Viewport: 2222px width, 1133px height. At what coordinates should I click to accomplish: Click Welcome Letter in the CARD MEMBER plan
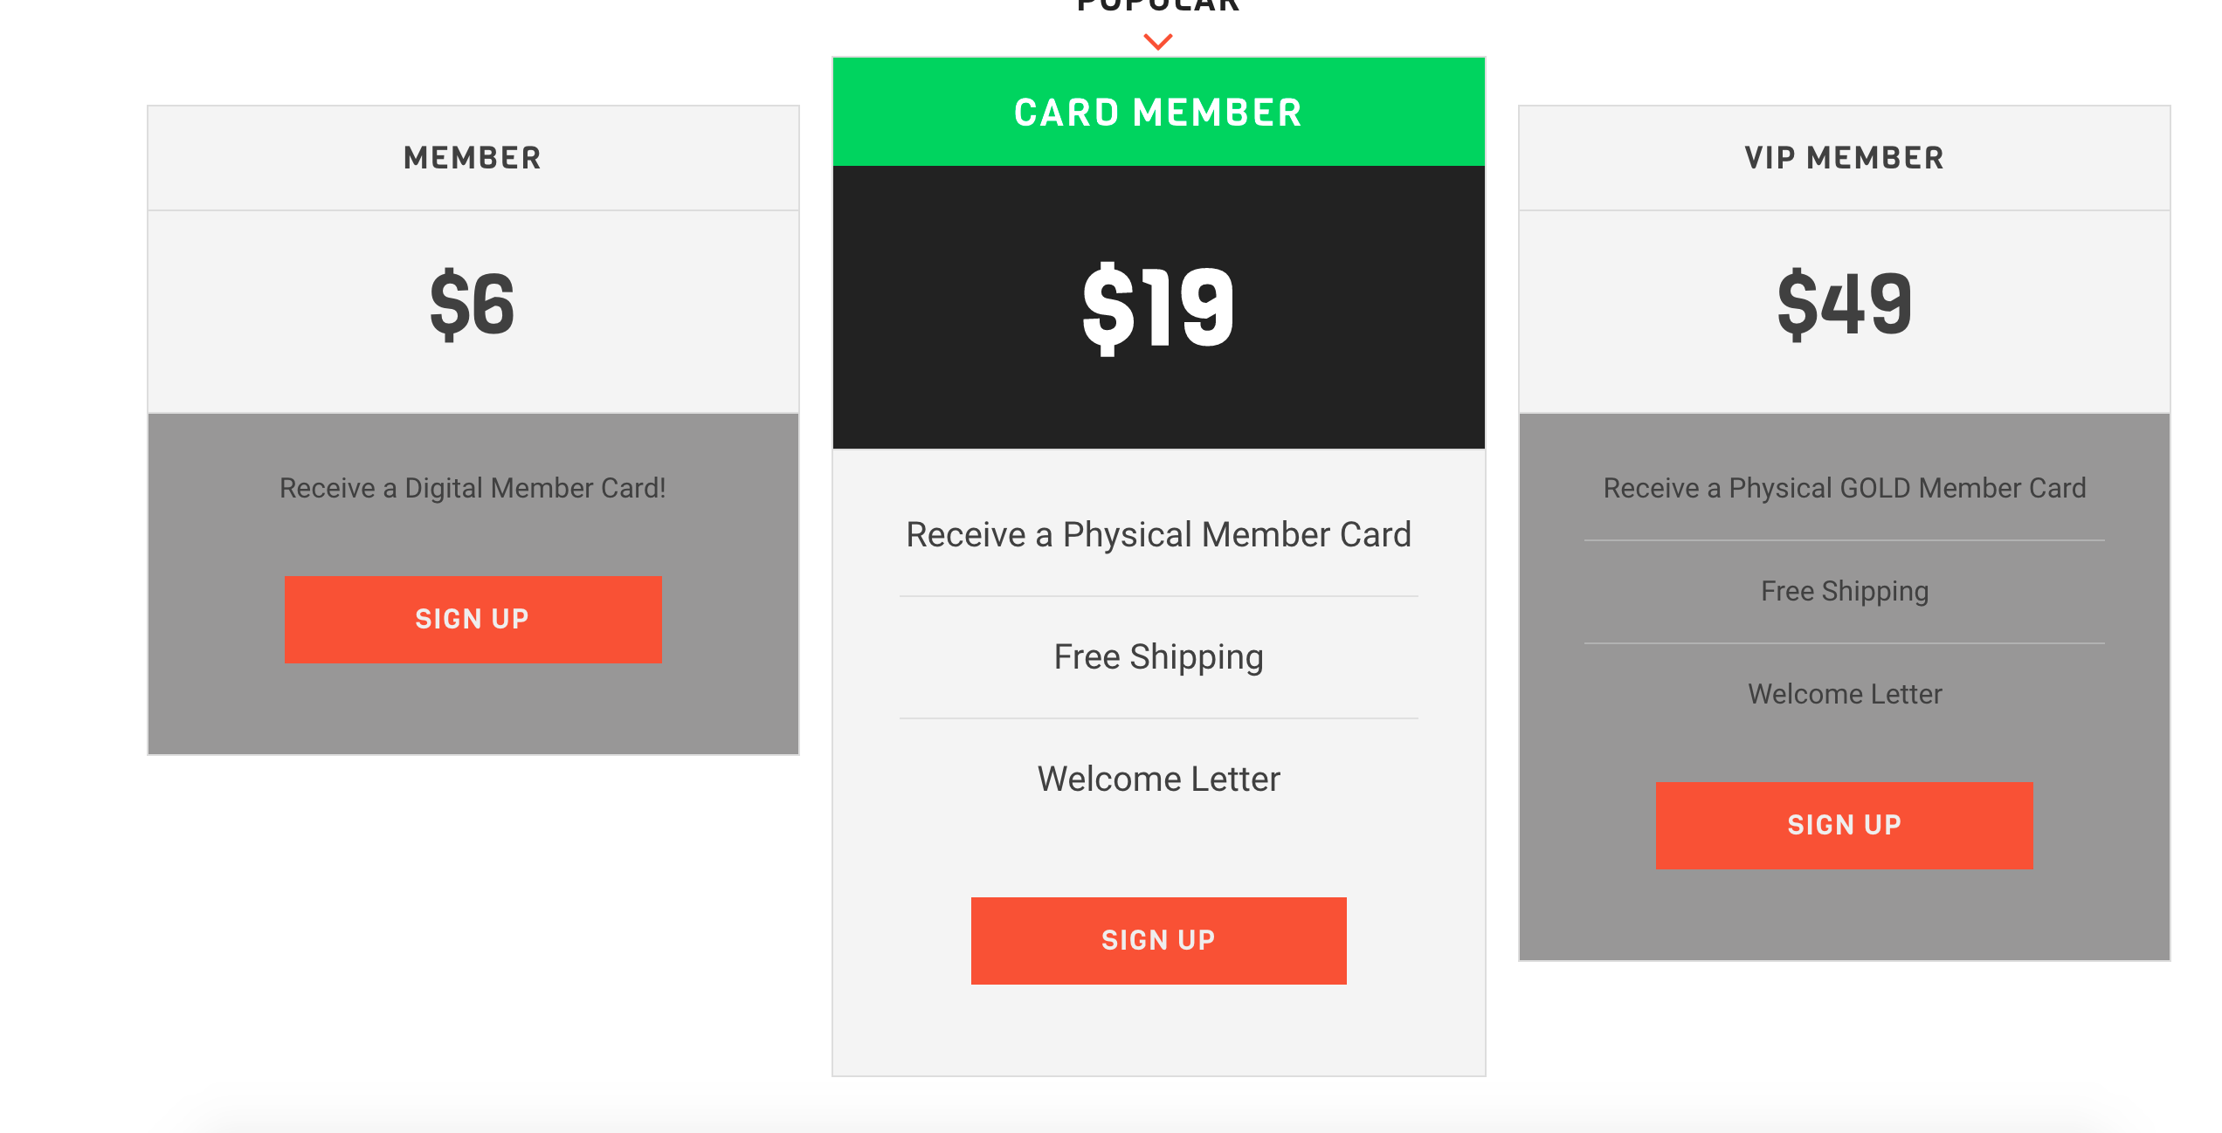1158,778
